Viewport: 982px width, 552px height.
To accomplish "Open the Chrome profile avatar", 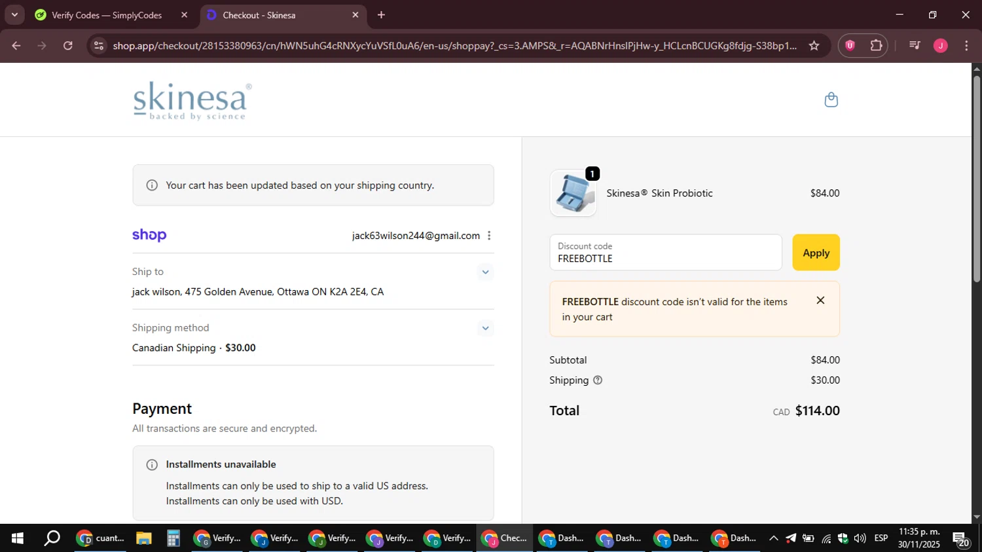I will pyautogui.click(x=940, y=46).
